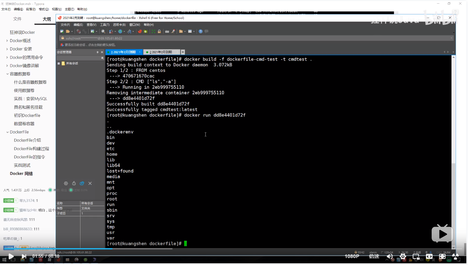
Task: Click the green fullscreen arrows icon
Action: 153,31
